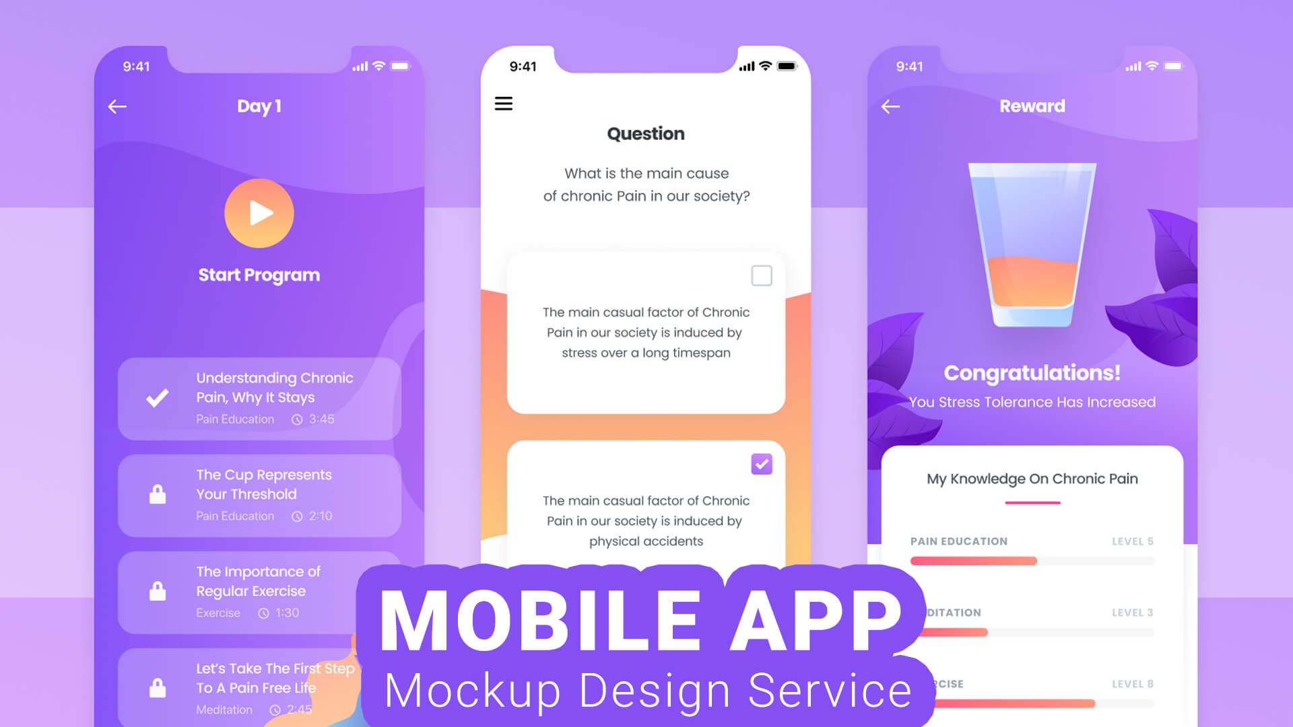Open the hamburger menu

pos(504,104)
